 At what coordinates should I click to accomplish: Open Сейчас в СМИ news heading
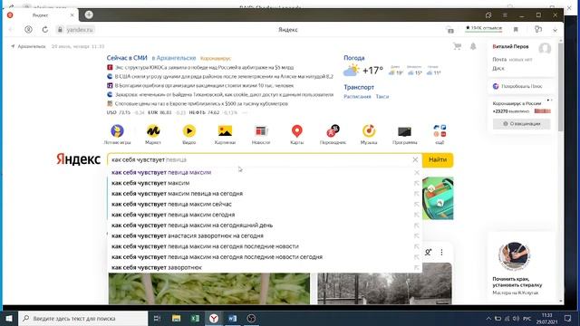(127, 58)
